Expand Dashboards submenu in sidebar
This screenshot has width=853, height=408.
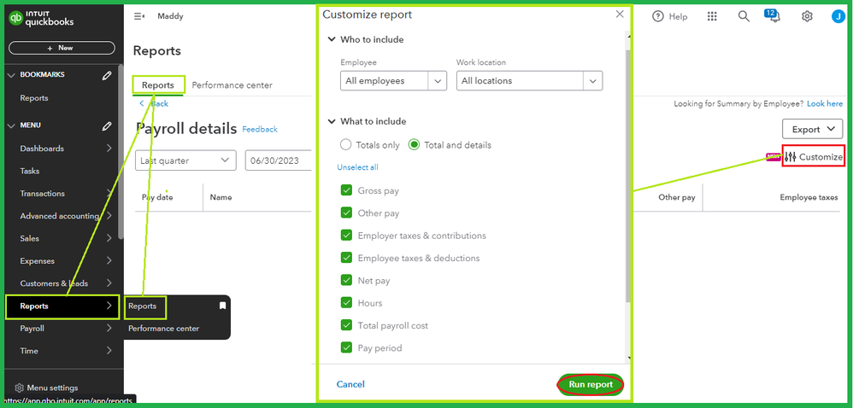109,149
